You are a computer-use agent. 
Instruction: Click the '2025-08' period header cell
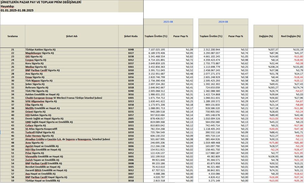[168, 22]
